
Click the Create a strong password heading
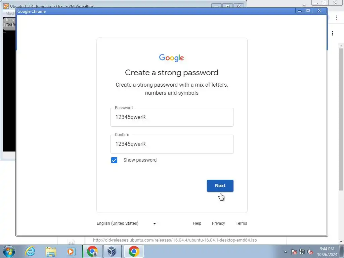[x=172, y=73]
